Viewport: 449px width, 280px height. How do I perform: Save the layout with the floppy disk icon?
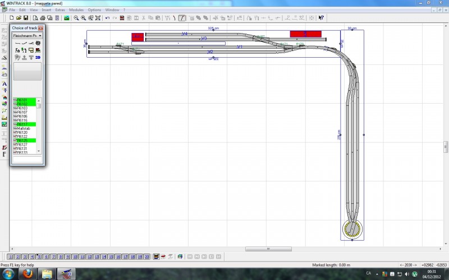tap(26, 18)
